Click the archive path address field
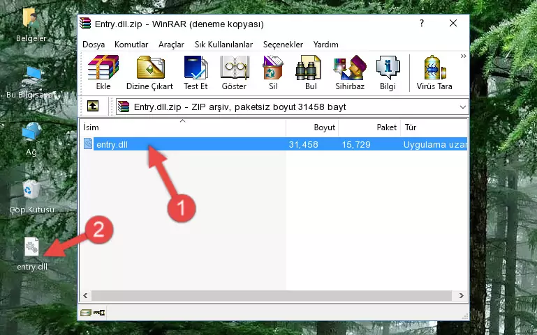This screenshot has height=335, width=537. 292,107
